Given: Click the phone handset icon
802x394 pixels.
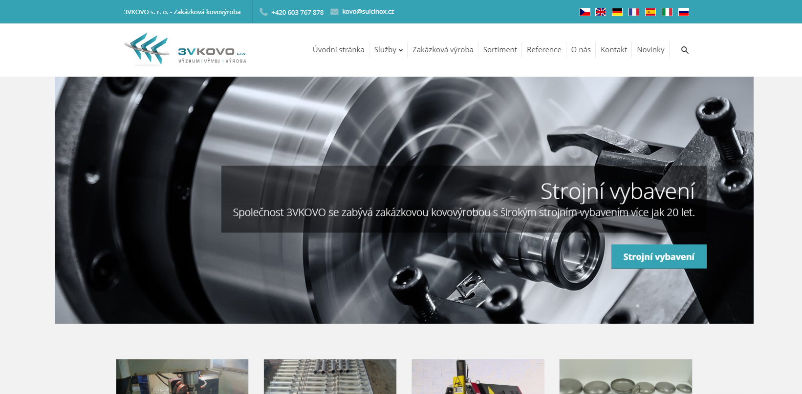Looking at the screenshot, I should [x=263, y=12].
